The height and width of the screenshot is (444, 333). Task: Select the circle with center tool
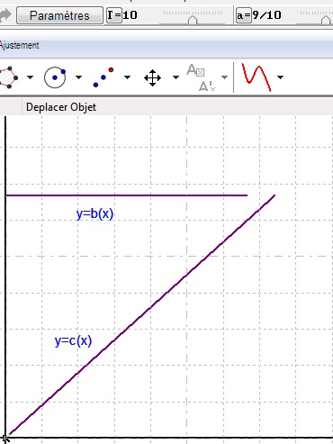click(x=55, y=77)
